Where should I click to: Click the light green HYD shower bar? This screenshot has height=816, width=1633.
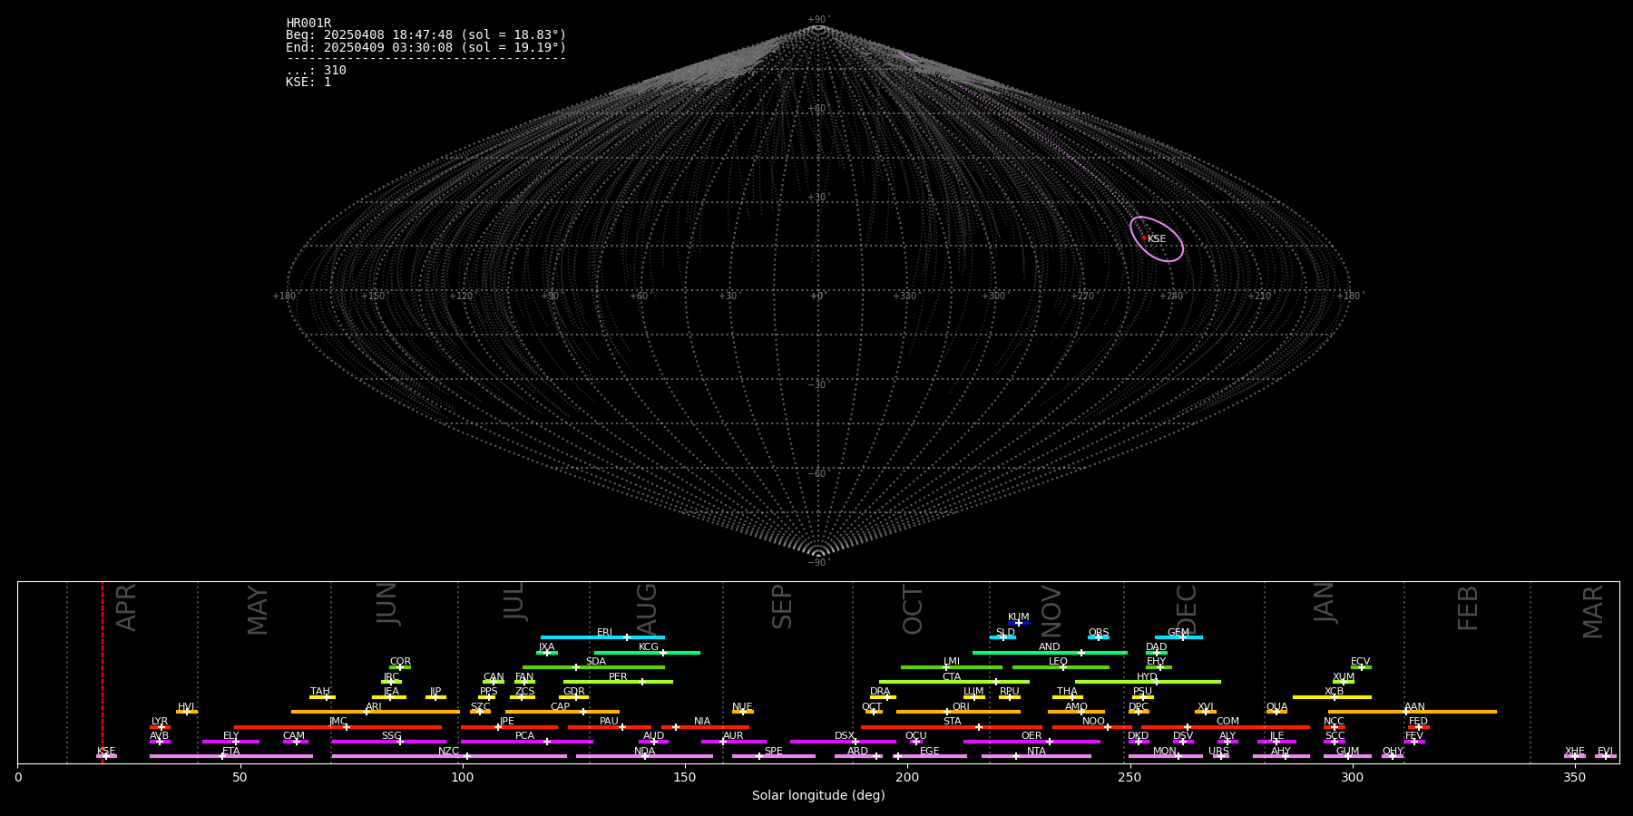(x=1148, y=682)
